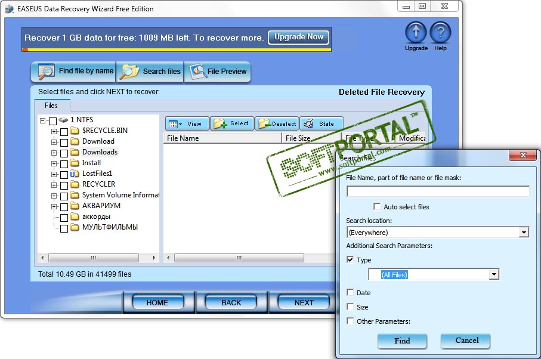Click the EASEUS app icon in title bar
This screenshot has width=541, height=359.
point(10,9)
